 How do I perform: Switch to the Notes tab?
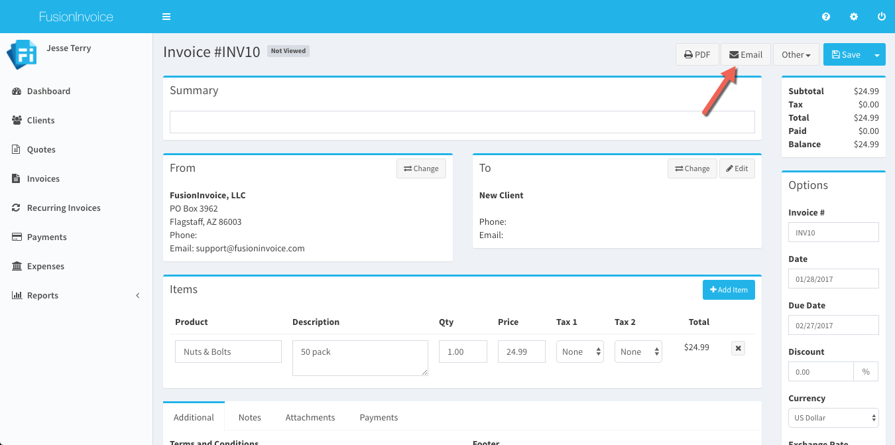pos(250,417)
